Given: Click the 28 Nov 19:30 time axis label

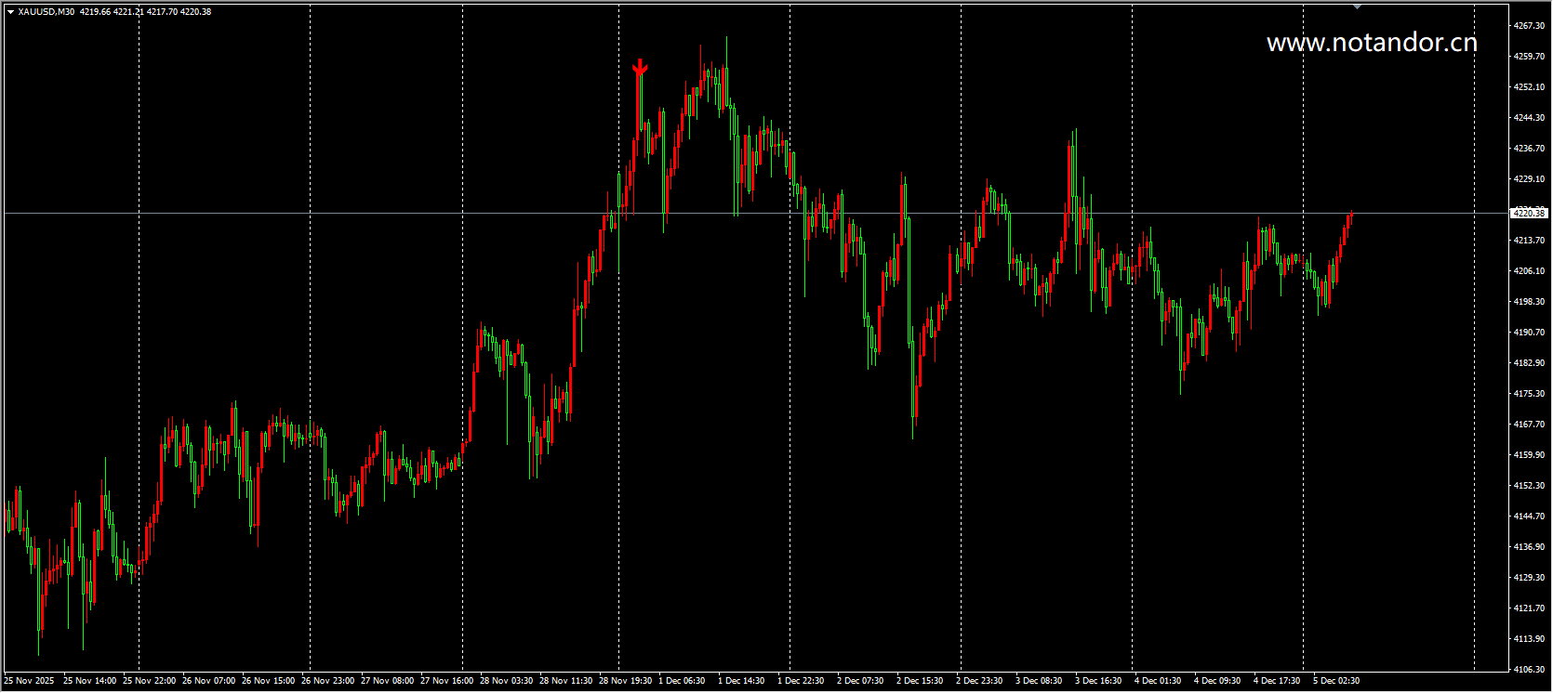Looking at the screenshot, I should coord(625,681).
